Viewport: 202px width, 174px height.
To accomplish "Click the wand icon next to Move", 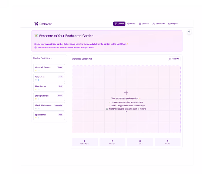I will click(x=109, y=106).
